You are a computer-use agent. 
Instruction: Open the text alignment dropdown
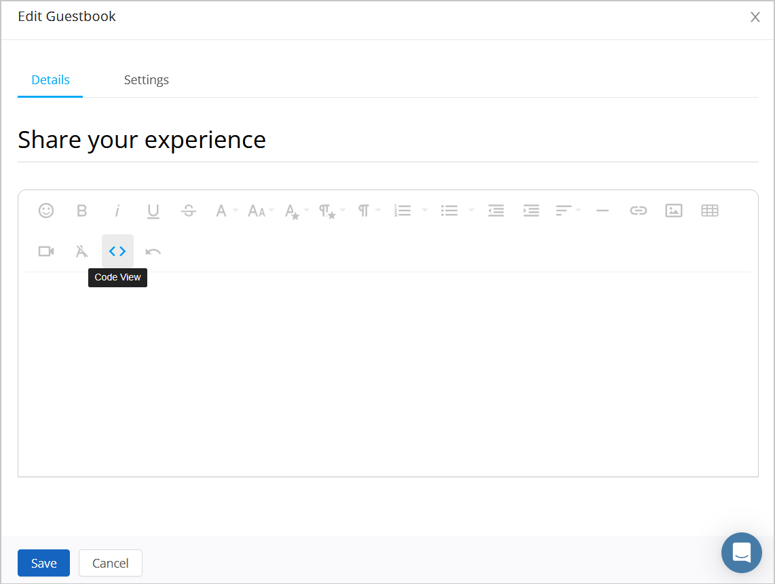coord(568,211)
